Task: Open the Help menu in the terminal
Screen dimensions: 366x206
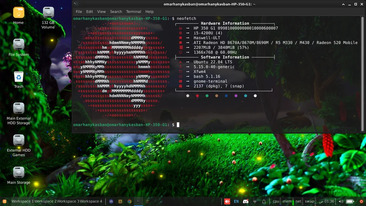Action: 149,11
